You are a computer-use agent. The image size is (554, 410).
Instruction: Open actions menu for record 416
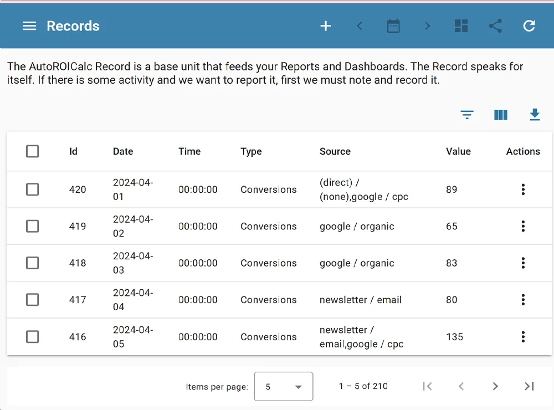(523, 336)
